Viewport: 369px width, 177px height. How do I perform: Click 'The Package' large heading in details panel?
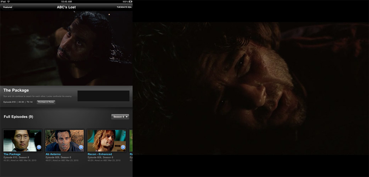tap(16, 90)
